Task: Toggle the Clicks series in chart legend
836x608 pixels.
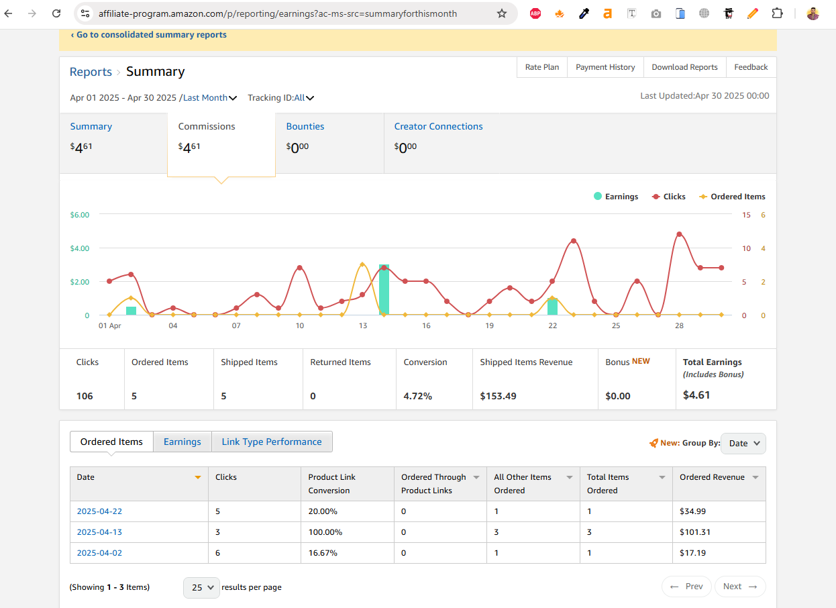Action: pos(668,197)
